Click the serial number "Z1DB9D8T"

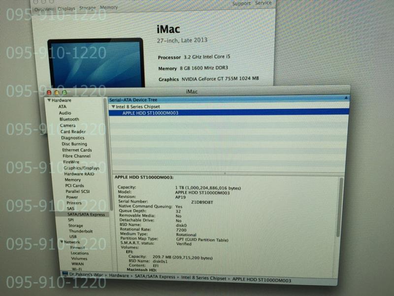202,202
